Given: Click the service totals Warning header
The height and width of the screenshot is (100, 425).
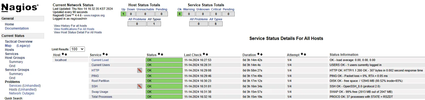Looking at the screenshot, I should [189, 9].
